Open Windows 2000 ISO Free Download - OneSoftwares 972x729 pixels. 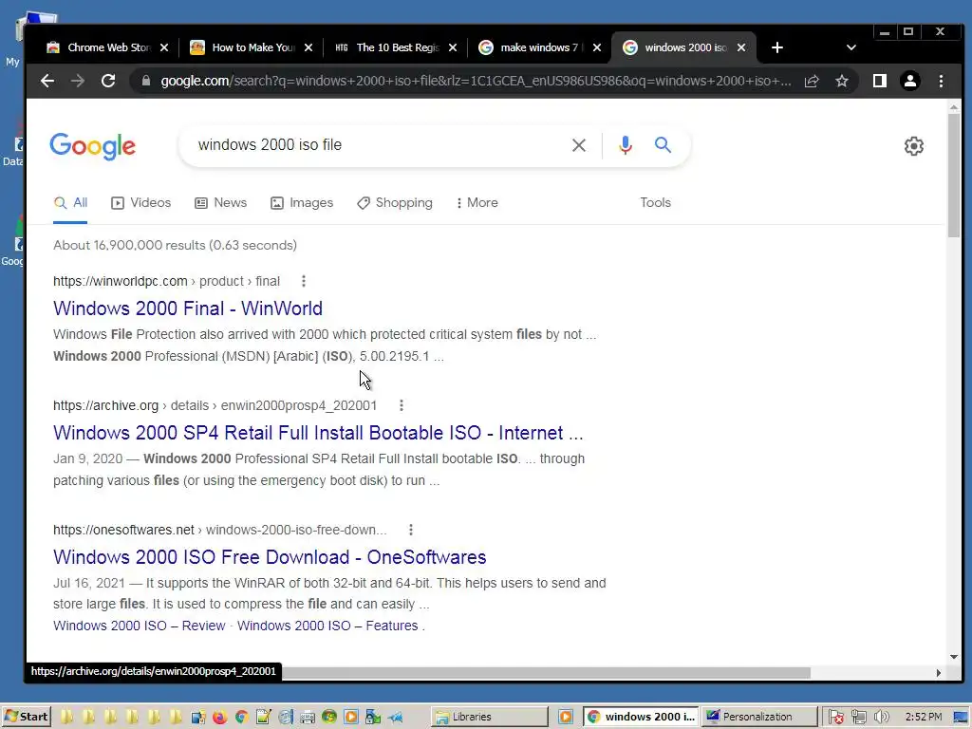pos(270,557)
